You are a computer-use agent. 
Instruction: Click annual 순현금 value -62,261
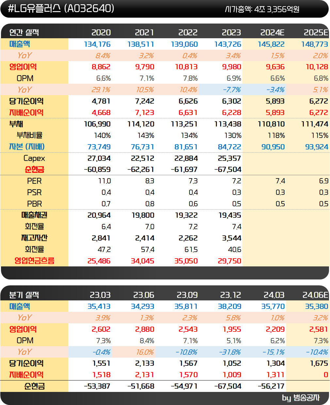click(x=141, y=170)
